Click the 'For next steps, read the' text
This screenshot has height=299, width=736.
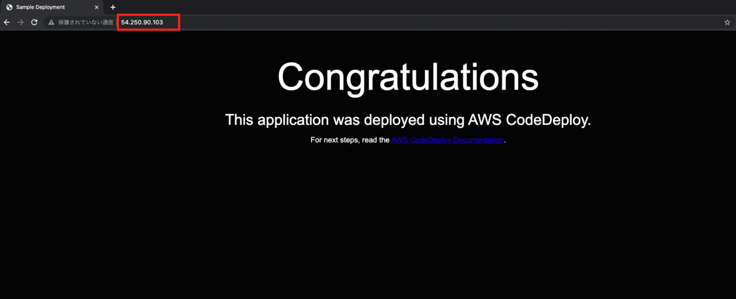click(x=350, y=140)
